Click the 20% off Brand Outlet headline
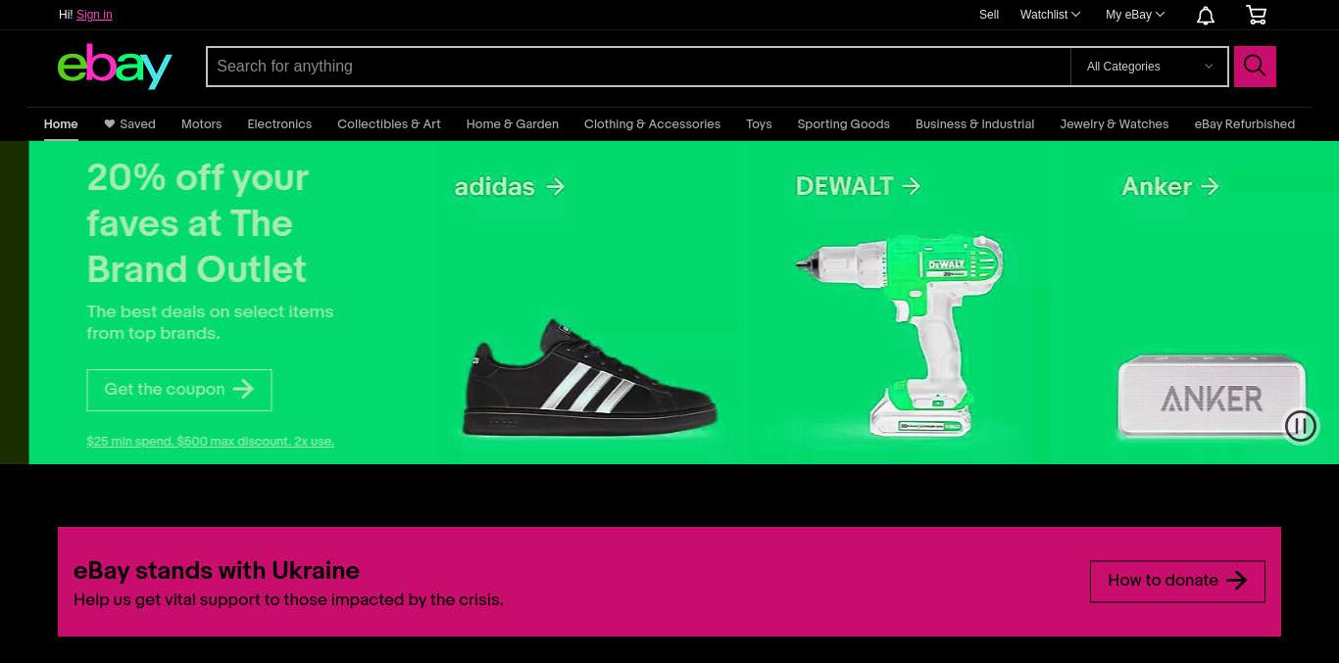 [198, 223]
